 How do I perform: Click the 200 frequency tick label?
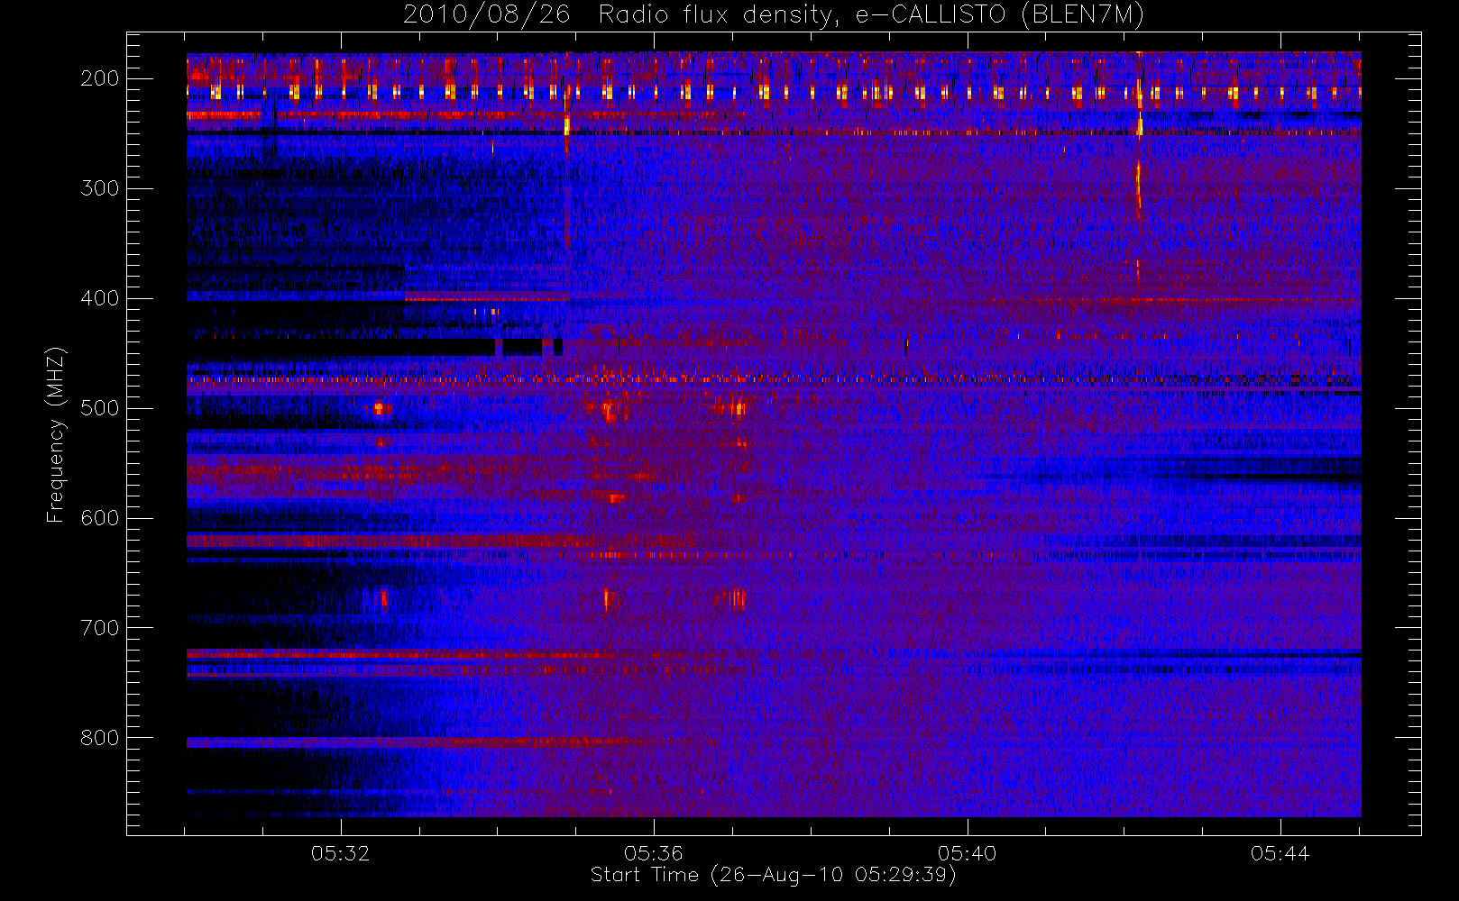[100, 78]
